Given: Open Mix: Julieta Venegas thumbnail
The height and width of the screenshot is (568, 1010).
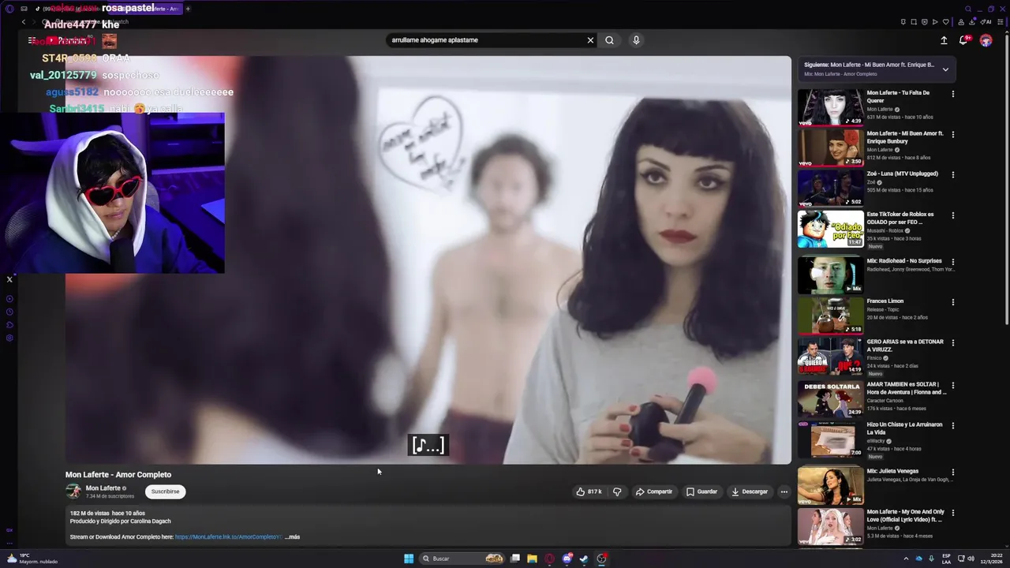Looking at the screenshot, I should (x=830, y=486).
